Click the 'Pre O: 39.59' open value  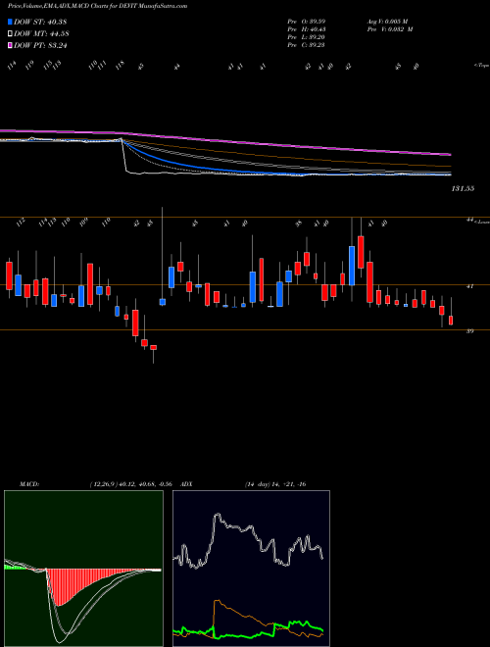point(306,21)
